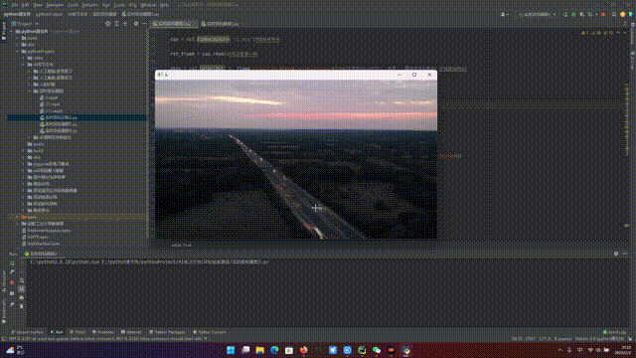The width and height of the screenshot is (636, 358).
Task: Select opened file locator icon in Project panel
Action: click(x=108, y=24)
